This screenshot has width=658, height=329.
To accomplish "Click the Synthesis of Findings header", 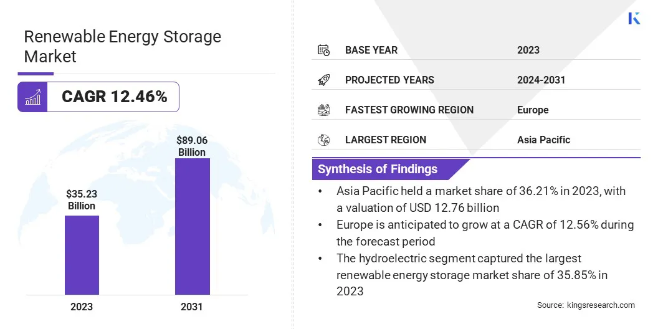I will (x=378, y=169).
